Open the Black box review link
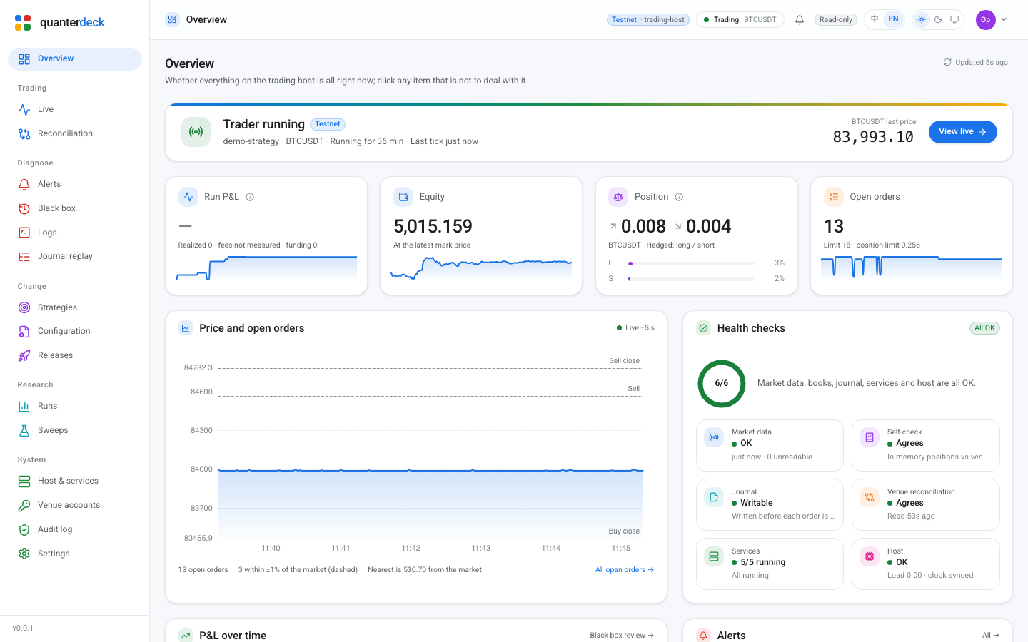 point(622,636)
